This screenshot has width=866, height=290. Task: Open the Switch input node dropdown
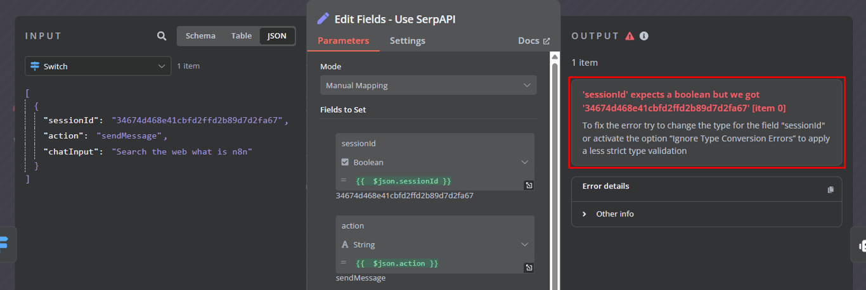coord(98,66)
